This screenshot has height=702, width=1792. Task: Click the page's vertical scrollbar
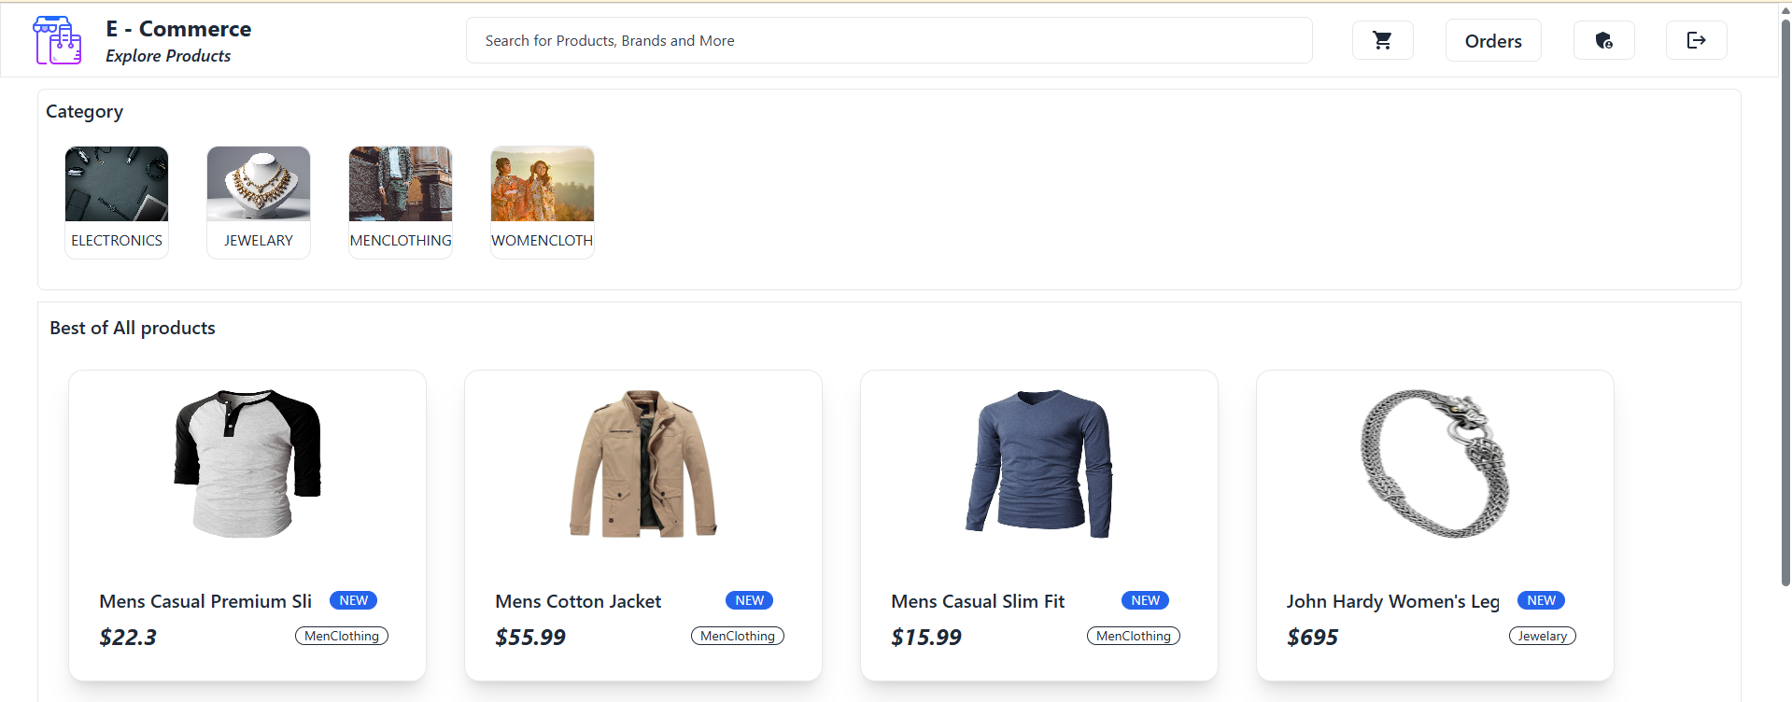[1785, 299]
